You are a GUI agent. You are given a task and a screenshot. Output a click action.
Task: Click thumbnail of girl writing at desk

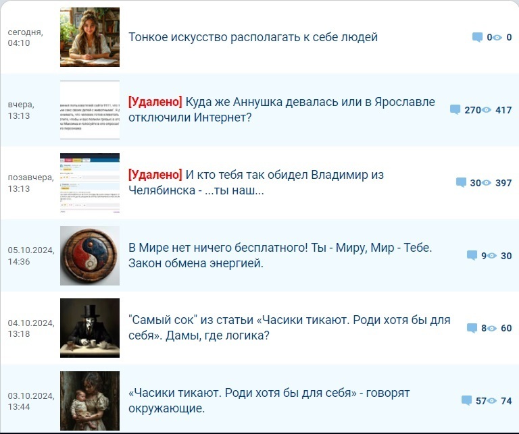[90, 37]
